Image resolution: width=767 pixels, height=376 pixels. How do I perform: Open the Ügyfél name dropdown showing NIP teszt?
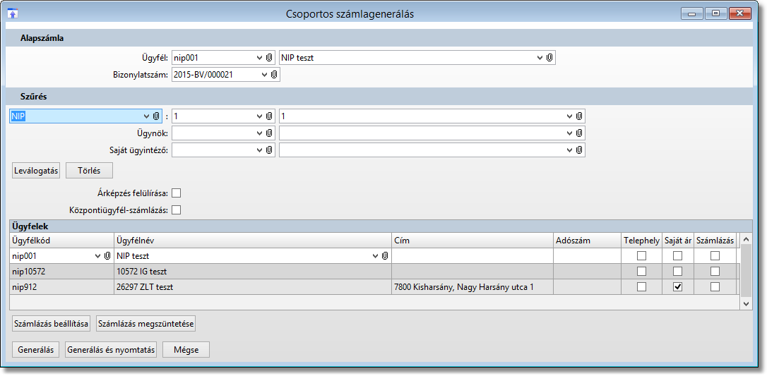click(540, 58)
